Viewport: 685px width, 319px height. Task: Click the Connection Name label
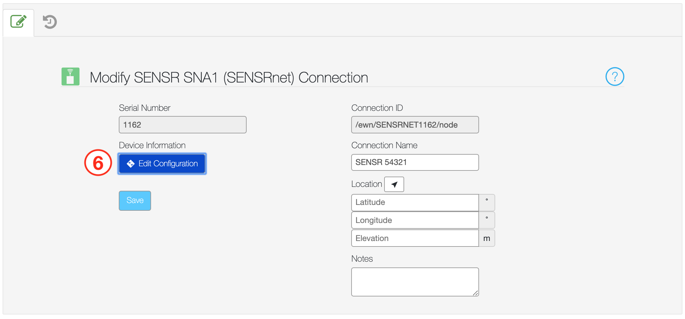click(384, 145)
